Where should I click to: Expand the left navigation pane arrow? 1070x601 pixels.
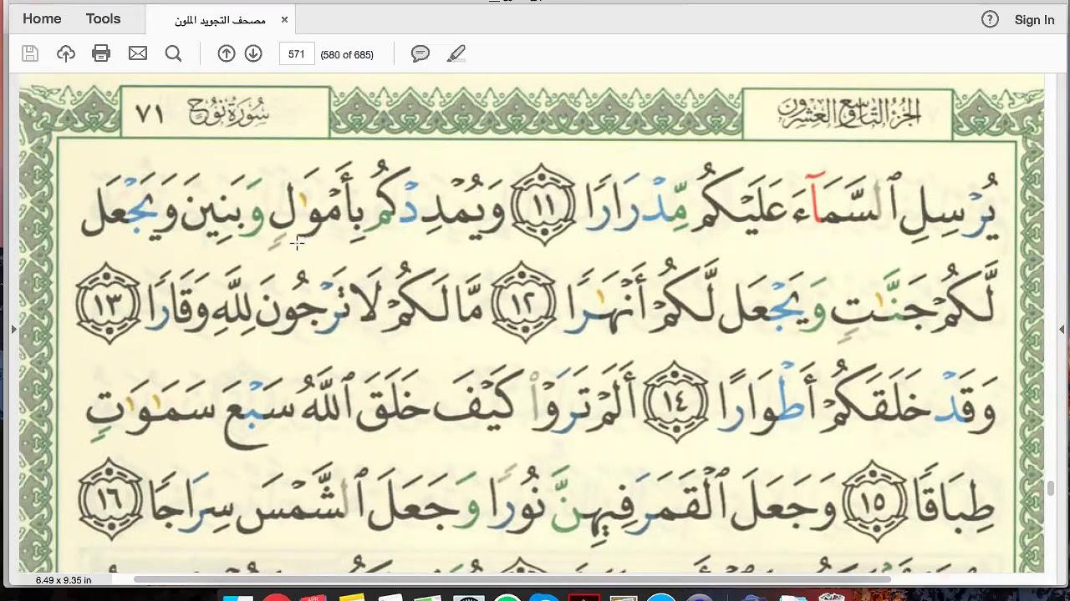pyautogui.click(x=13, y=330)
